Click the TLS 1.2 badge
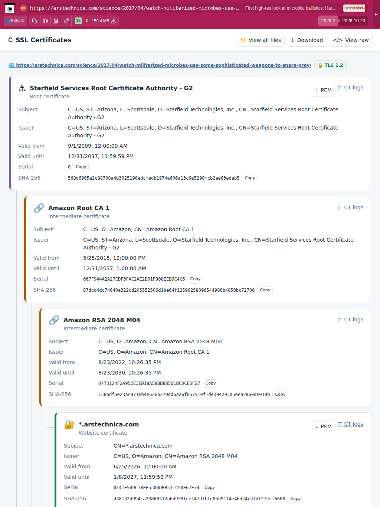 330,65
